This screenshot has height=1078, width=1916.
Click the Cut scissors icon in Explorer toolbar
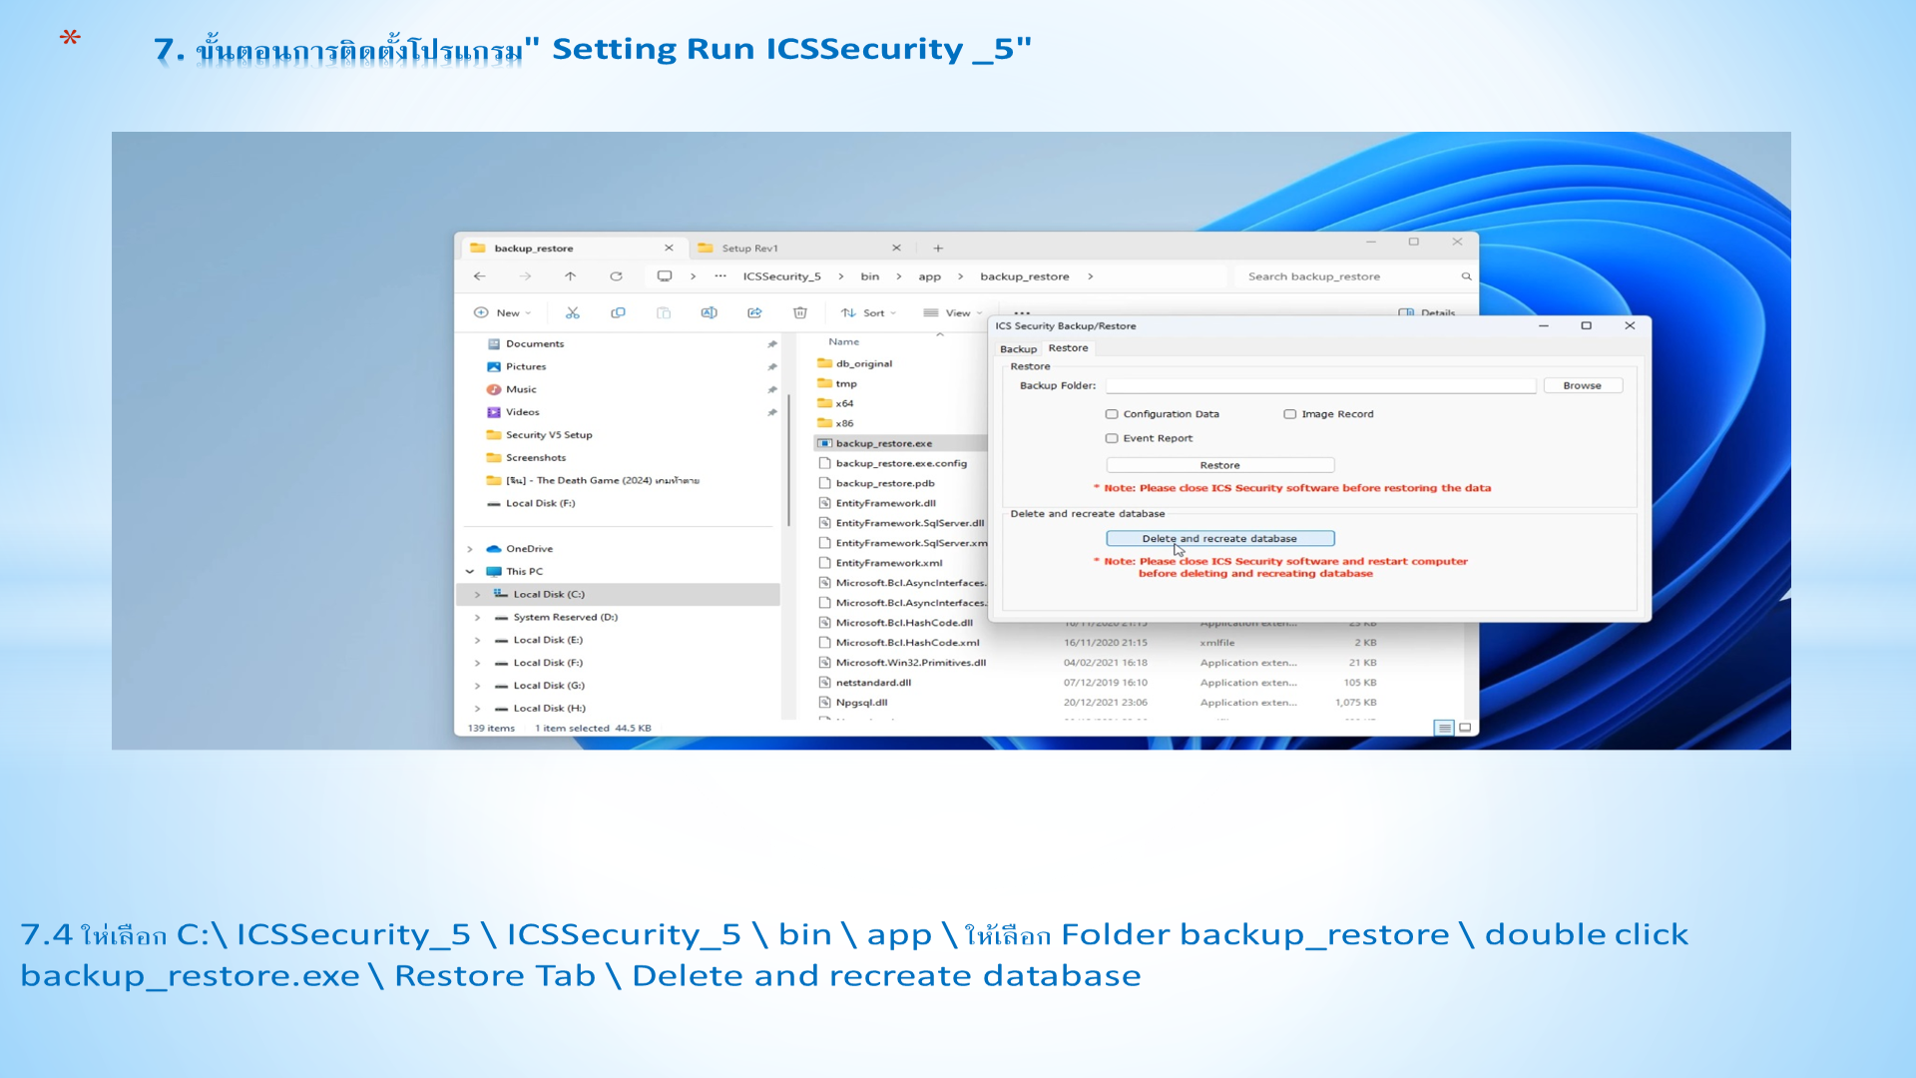[572, 312]
